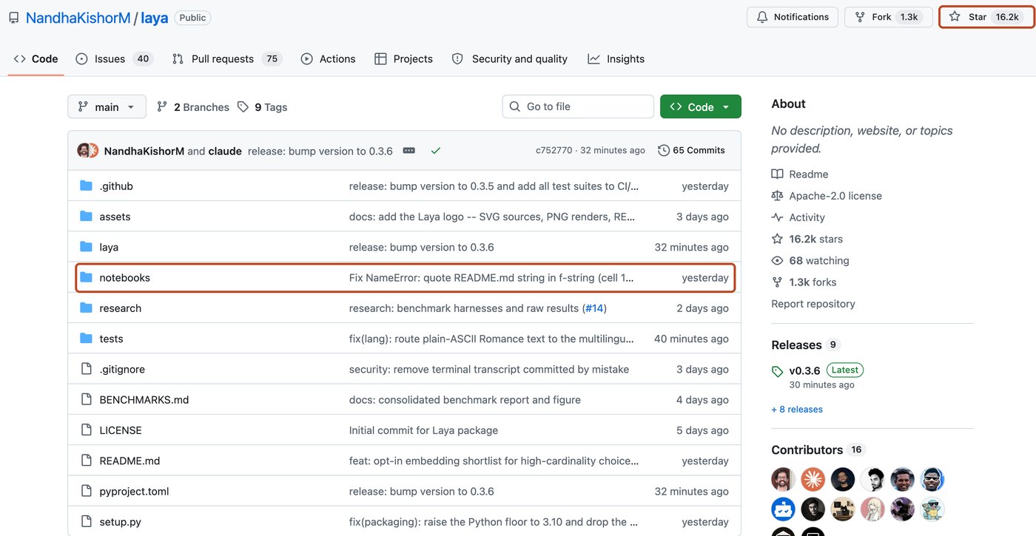Click the Report repository link
1036x536 pixels.
[x=813, y=304]
